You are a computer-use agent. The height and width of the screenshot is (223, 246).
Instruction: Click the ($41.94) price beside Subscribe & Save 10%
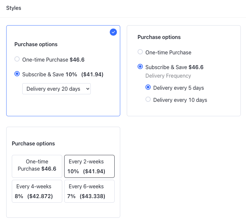[x=92, y=74]
